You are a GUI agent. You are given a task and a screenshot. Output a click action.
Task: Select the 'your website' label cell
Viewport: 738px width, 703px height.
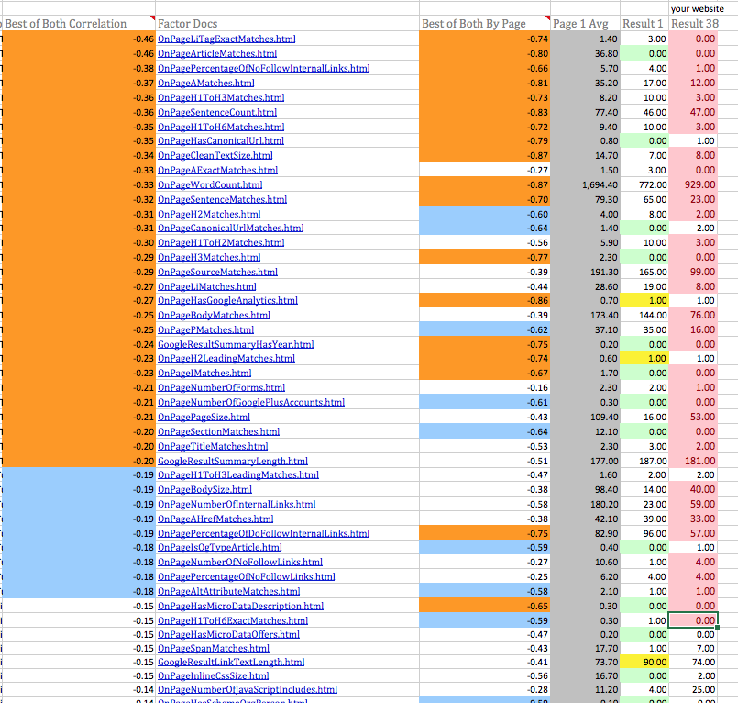[698, 8]
